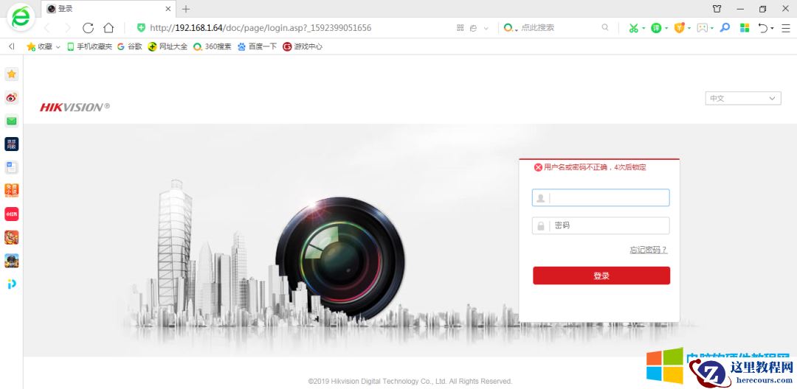
Task: Close the 登录 tab
Action: pos(169,9)
